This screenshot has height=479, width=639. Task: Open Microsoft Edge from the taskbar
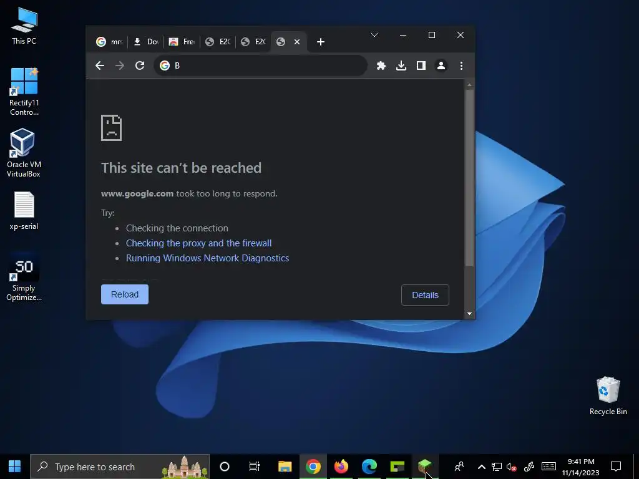click(x=369, y=467)
